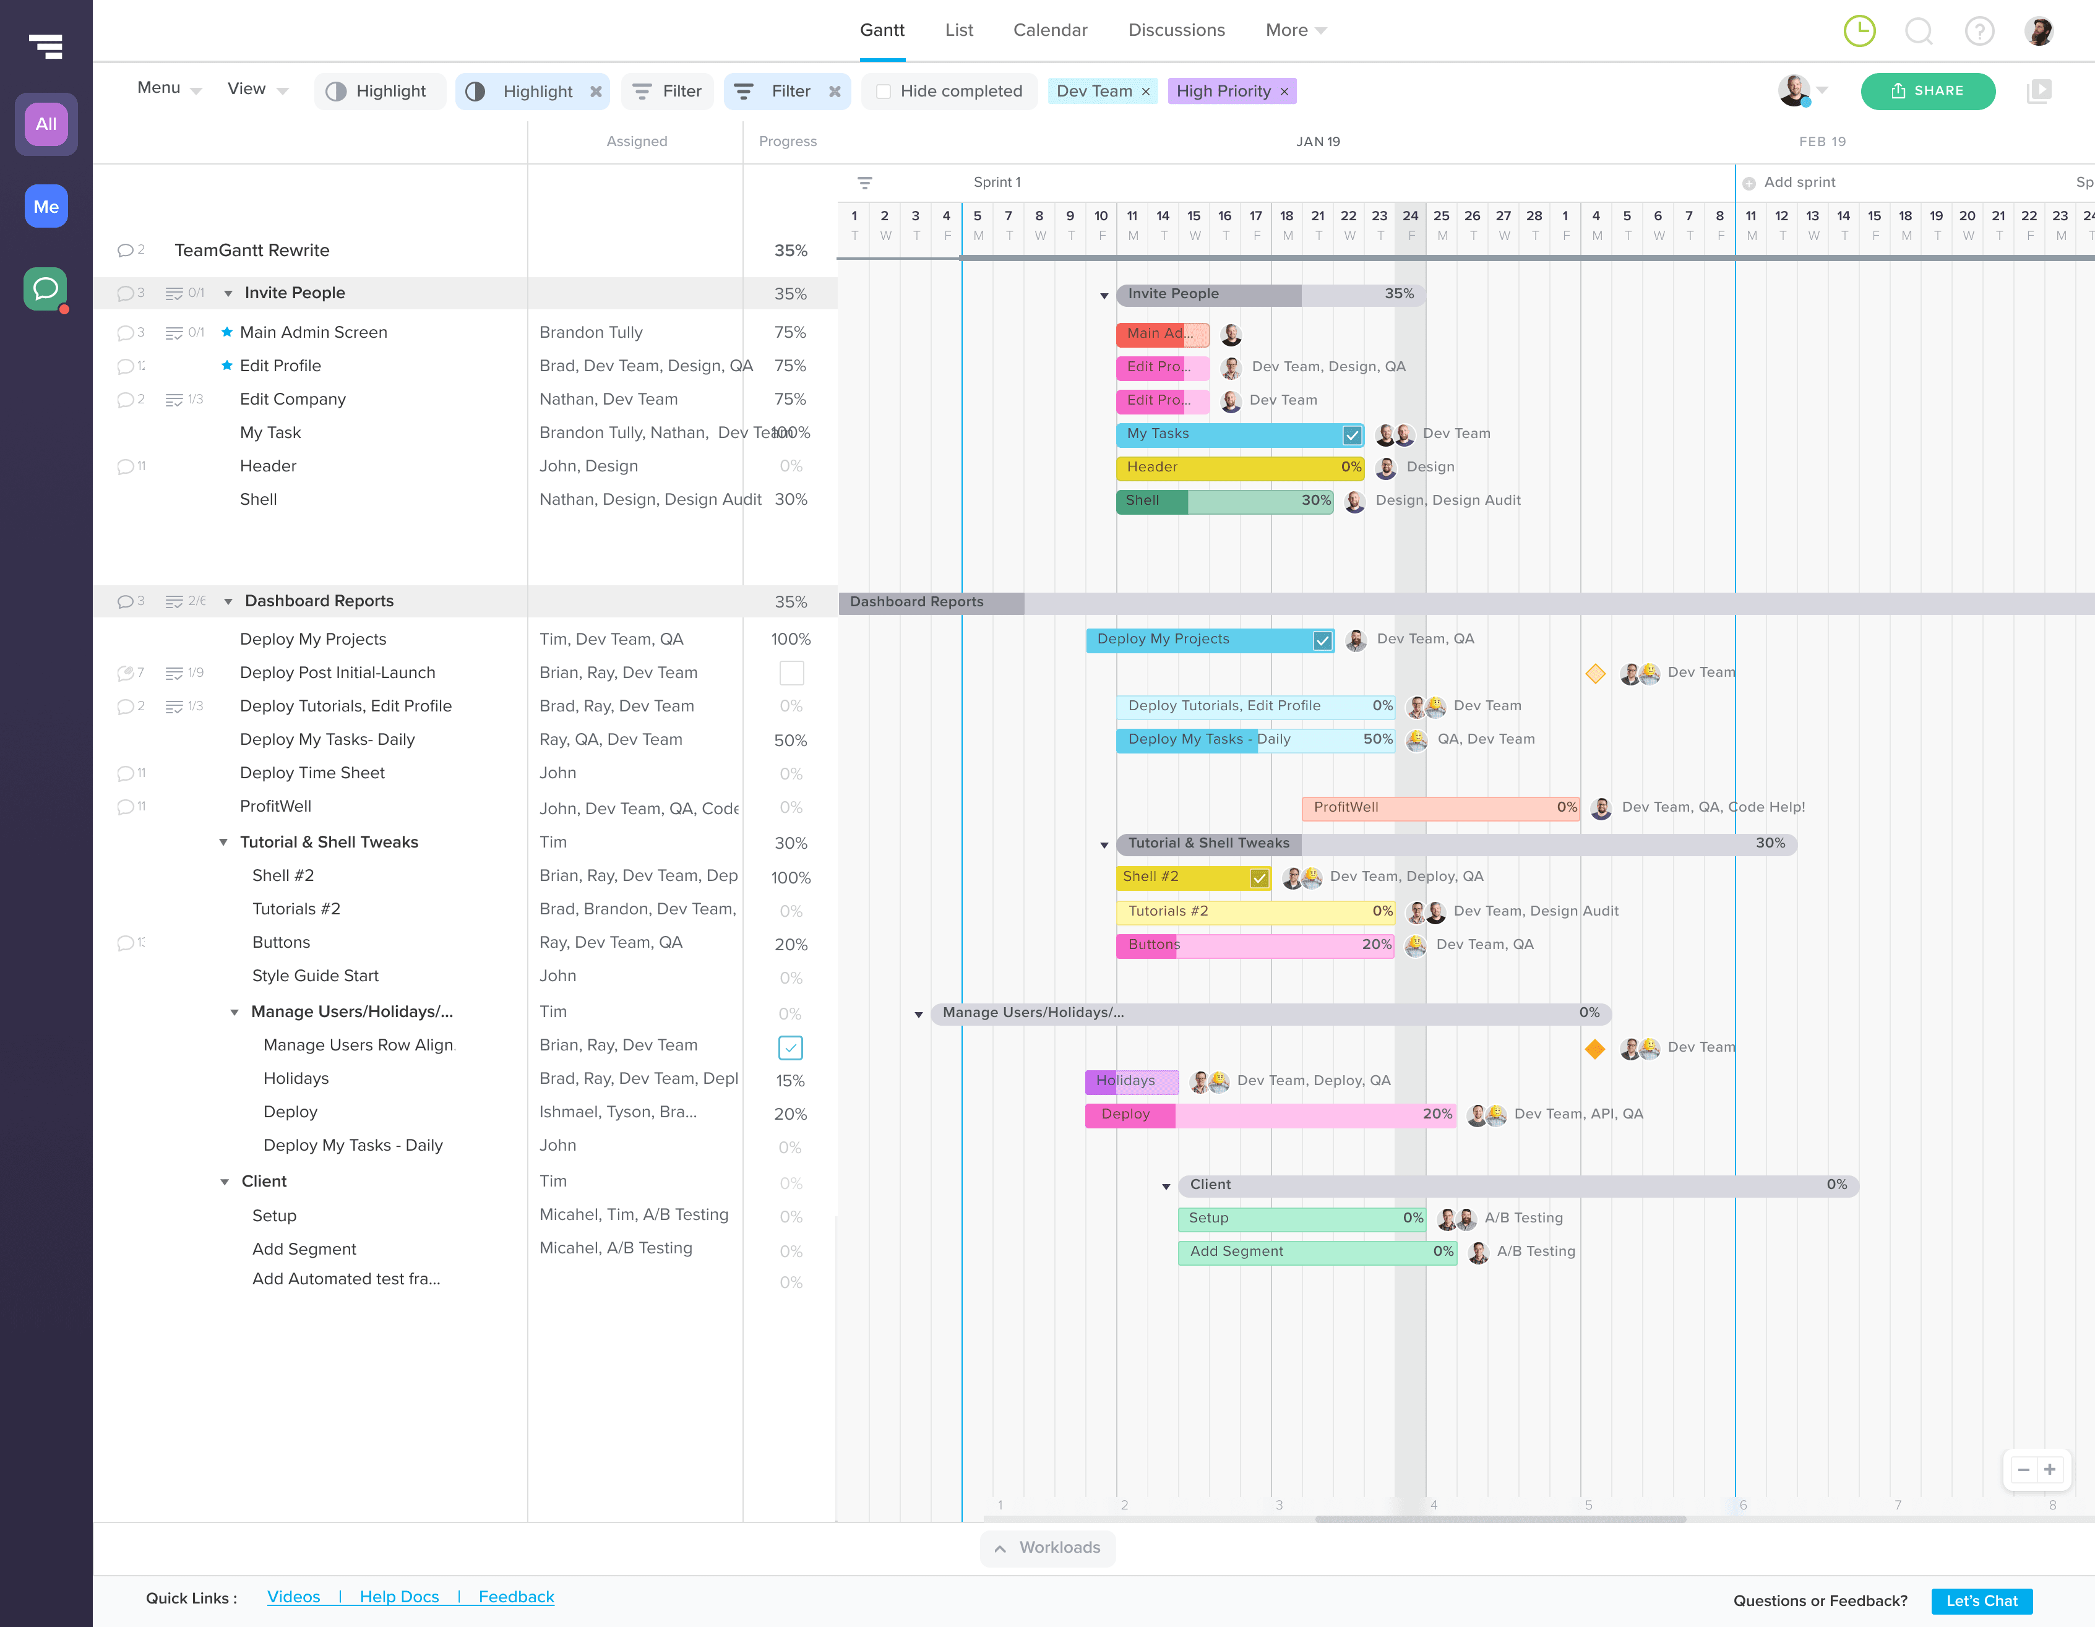This screenshot has width=2095, height=1627.
Task: Click the green chat bubble sidebar icon
Action: coord(45,289)
